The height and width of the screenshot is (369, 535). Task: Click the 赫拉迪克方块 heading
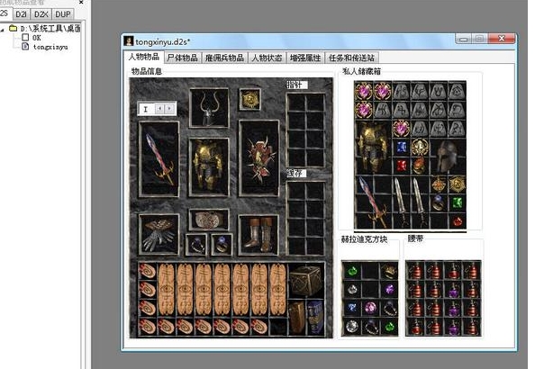point(365,239)
